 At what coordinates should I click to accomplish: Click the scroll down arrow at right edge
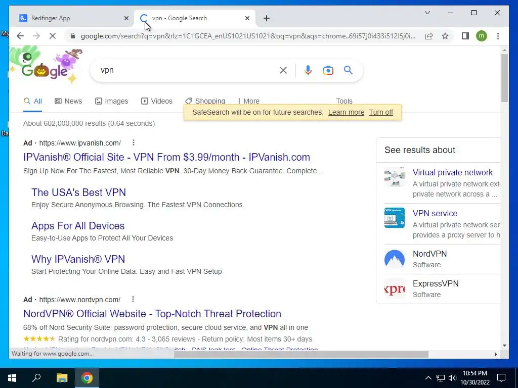[x=504, y=346]
